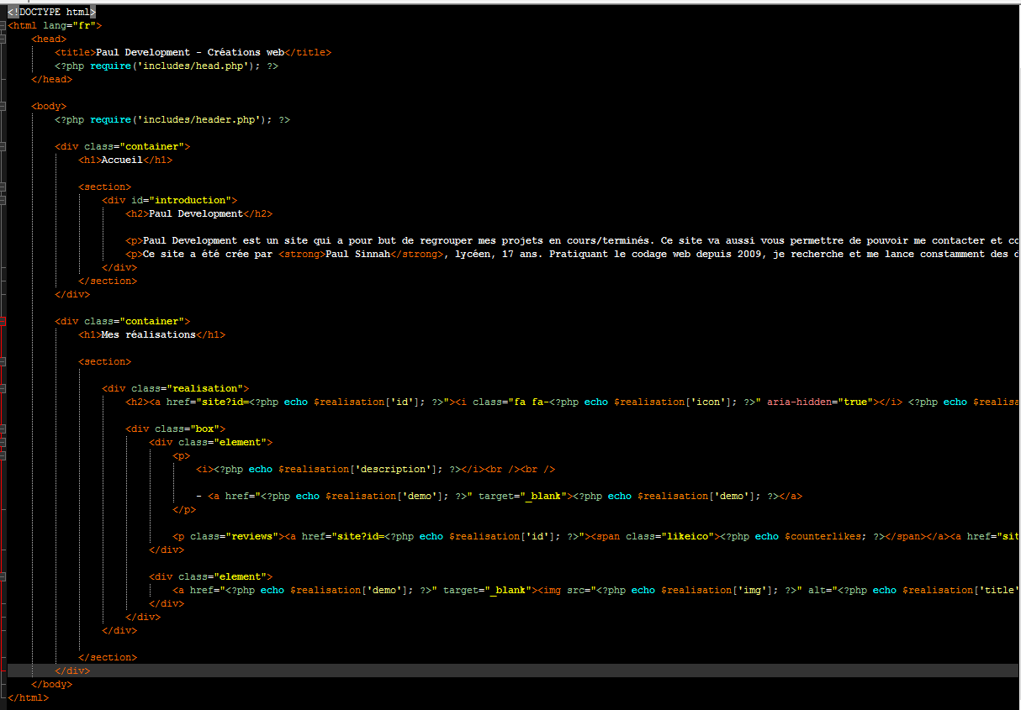1021x710 pixels.
Task: Click the title text "Paul Development - Créations web"
Action: (x=191, y=52)
